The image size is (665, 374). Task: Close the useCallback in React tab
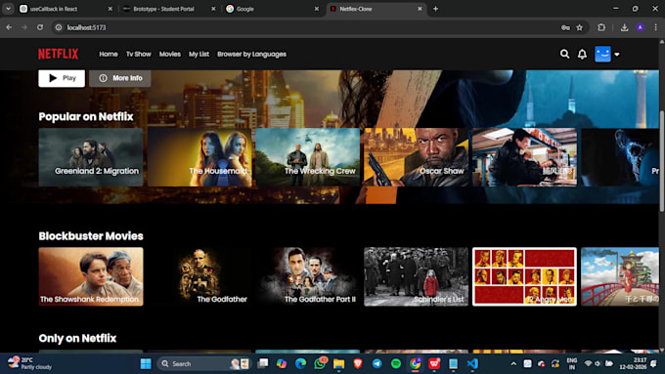(111, 9)
